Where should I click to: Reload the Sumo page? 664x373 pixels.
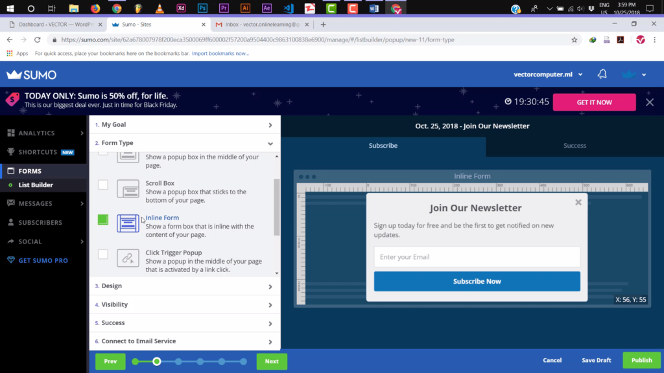click(37, 40)
